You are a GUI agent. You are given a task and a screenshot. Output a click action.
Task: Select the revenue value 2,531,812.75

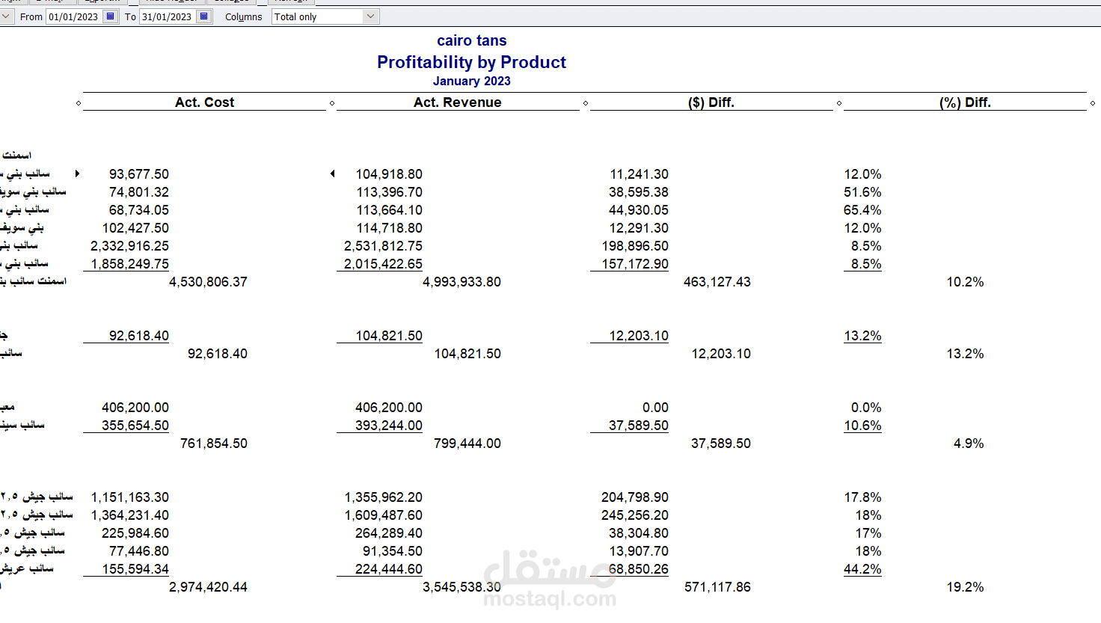coord(383,246)
